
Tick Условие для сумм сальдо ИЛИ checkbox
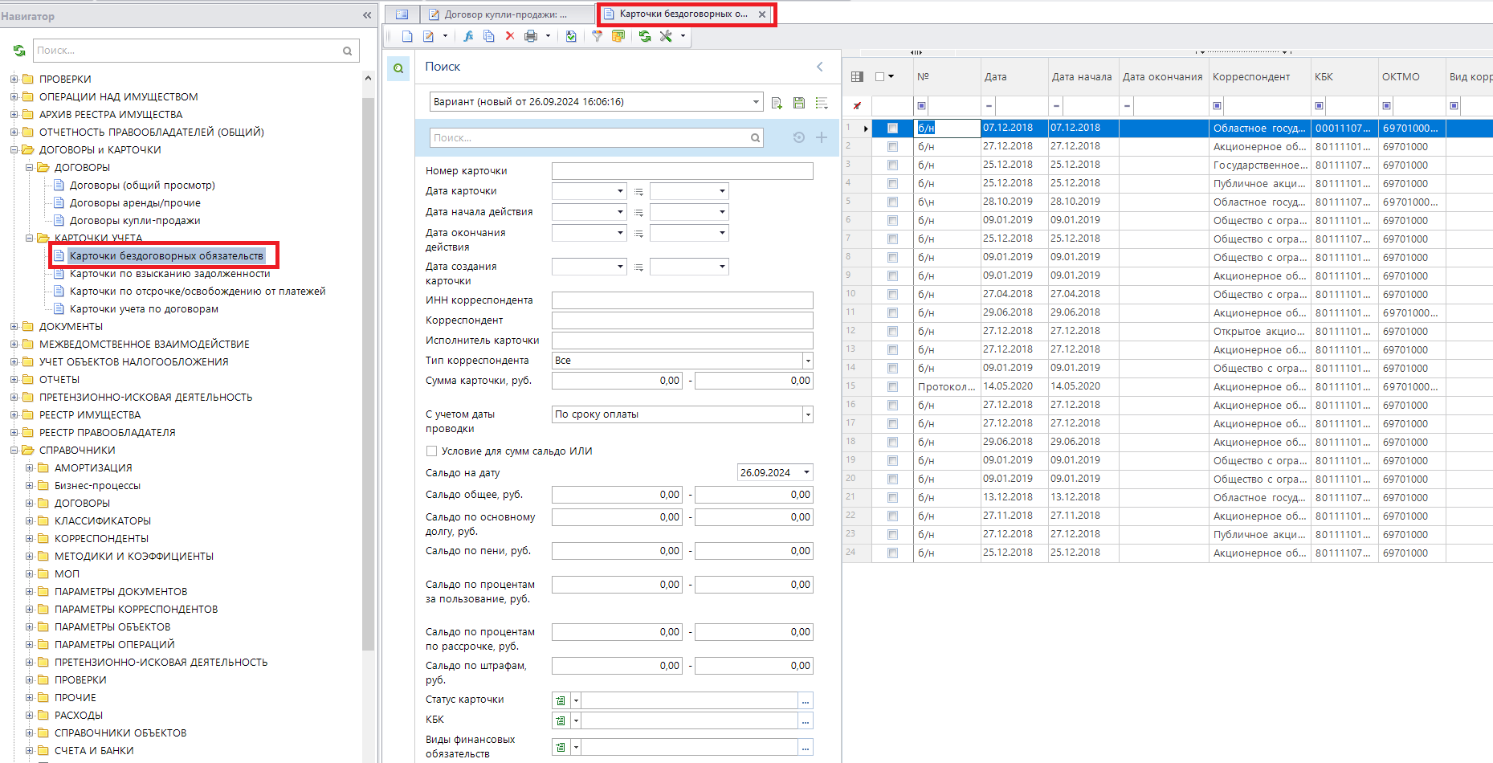pyautogui.click(x=432, y=451)
